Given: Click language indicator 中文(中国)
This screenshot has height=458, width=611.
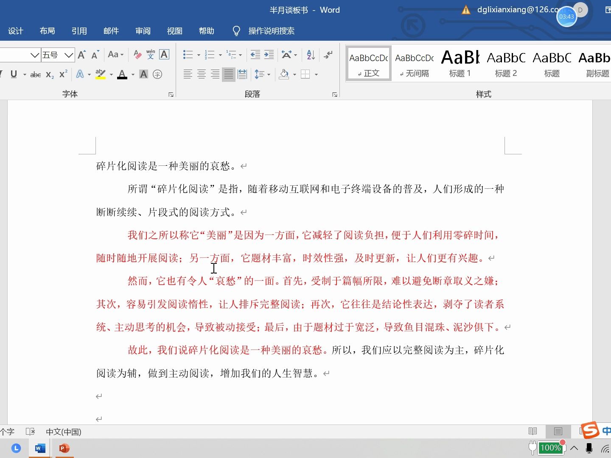Looking at the screenshot, I should pyautogui.click(x=64, y=432).
